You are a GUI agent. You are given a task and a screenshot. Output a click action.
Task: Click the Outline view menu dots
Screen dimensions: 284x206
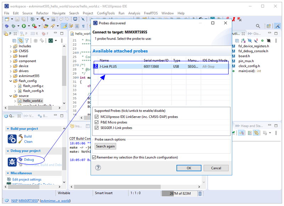click(276, 41)
